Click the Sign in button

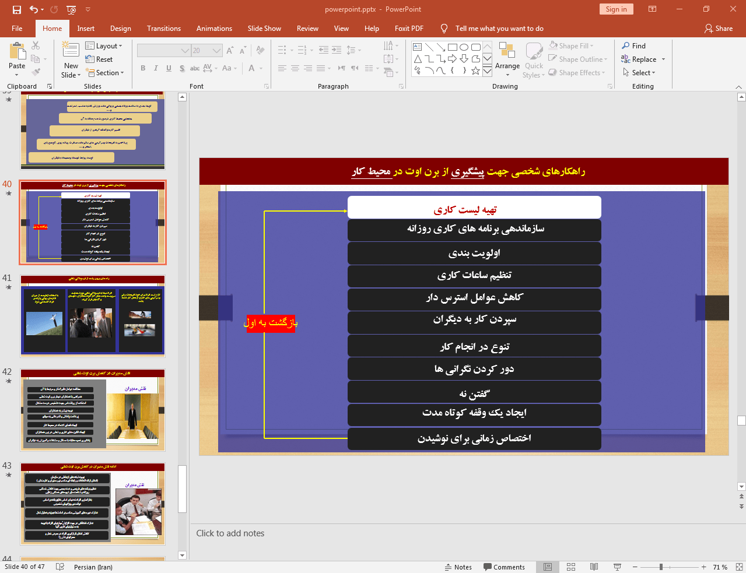tap(616, 9)
